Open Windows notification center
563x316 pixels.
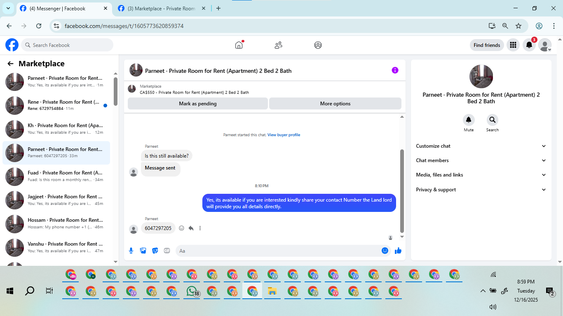(550, 292)
